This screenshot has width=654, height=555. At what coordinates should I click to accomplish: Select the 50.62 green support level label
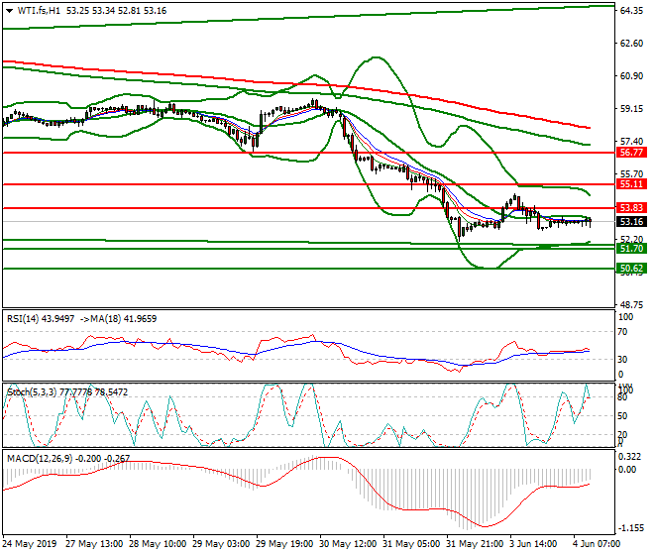click(x=631, y=269)
